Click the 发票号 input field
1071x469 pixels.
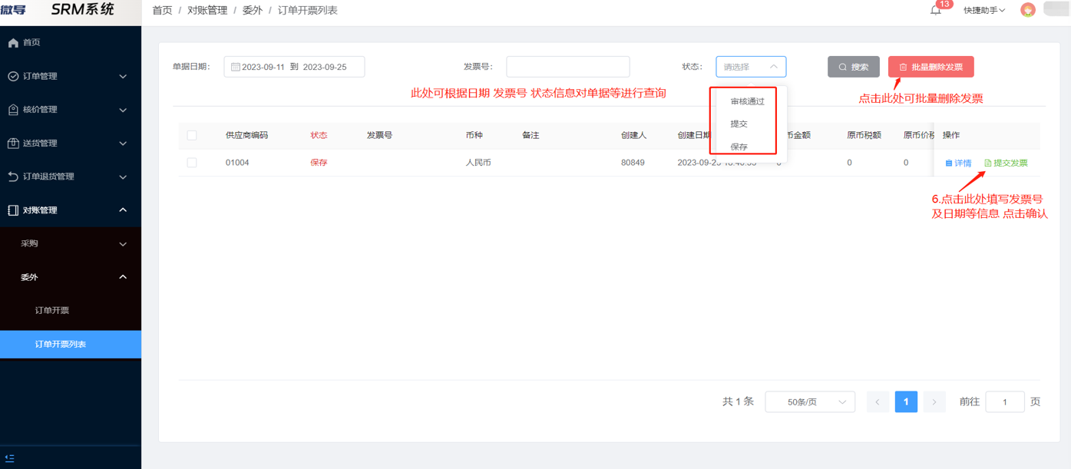pyautogui.click(x=567, y=66)
